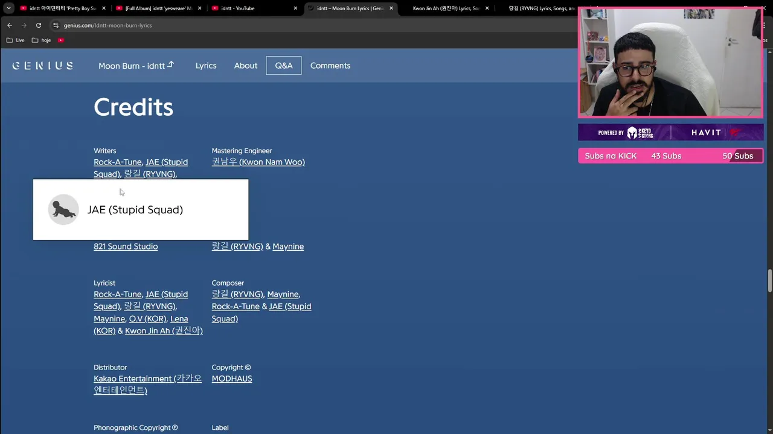Open Kakao Entertainment distributor link
The image size is (773, 434).
147,384
